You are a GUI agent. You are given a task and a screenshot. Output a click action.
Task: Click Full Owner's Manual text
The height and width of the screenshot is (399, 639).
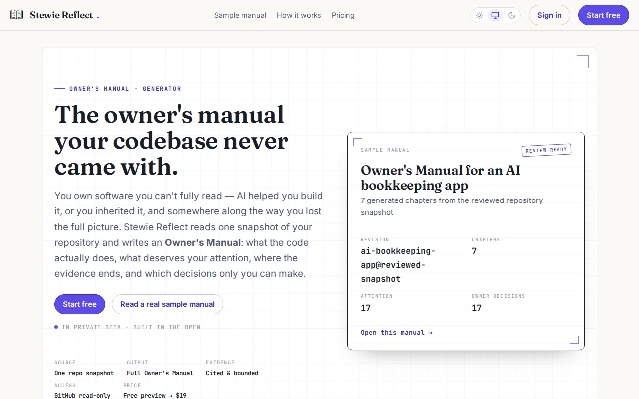pos(160,373)
